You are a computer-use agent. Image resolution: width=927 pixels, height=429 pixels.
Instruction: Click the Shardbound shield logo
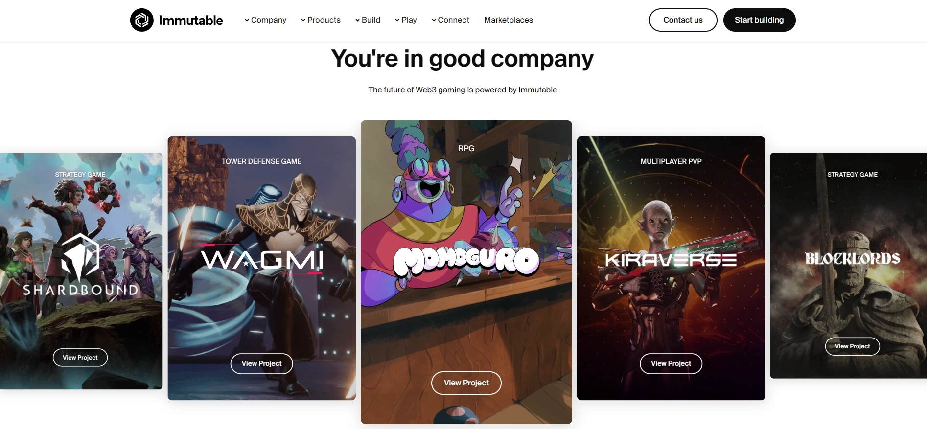(81, 258)
